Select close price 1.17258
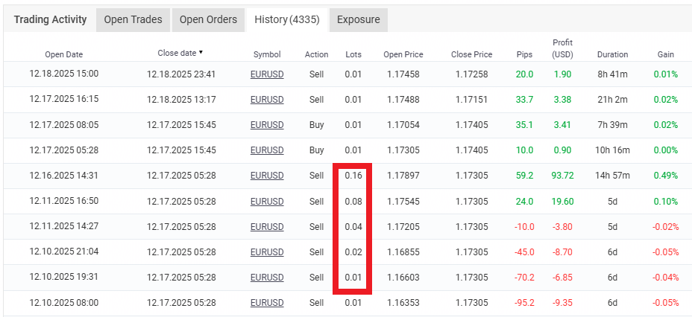The height and width of the screenshot is (317, 692). [472, 74]
